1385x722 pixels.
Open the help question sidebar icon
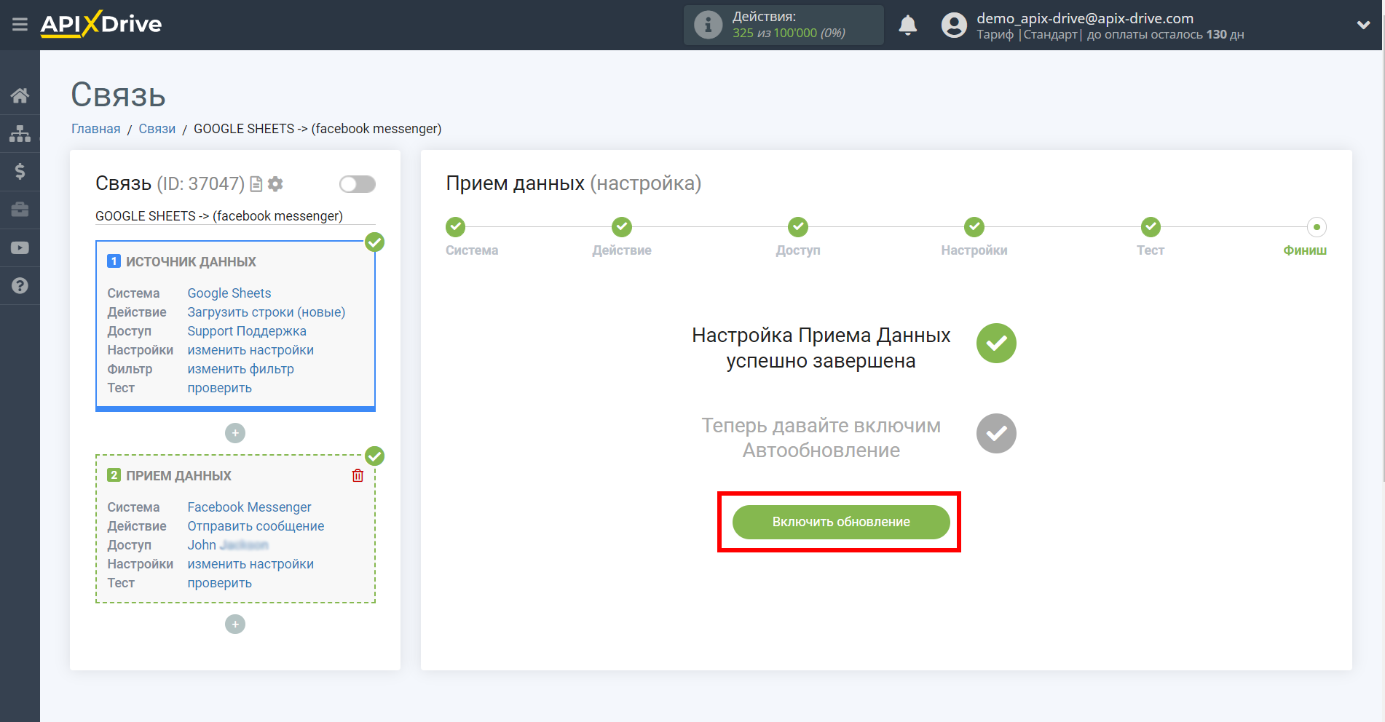coord(20,285)
